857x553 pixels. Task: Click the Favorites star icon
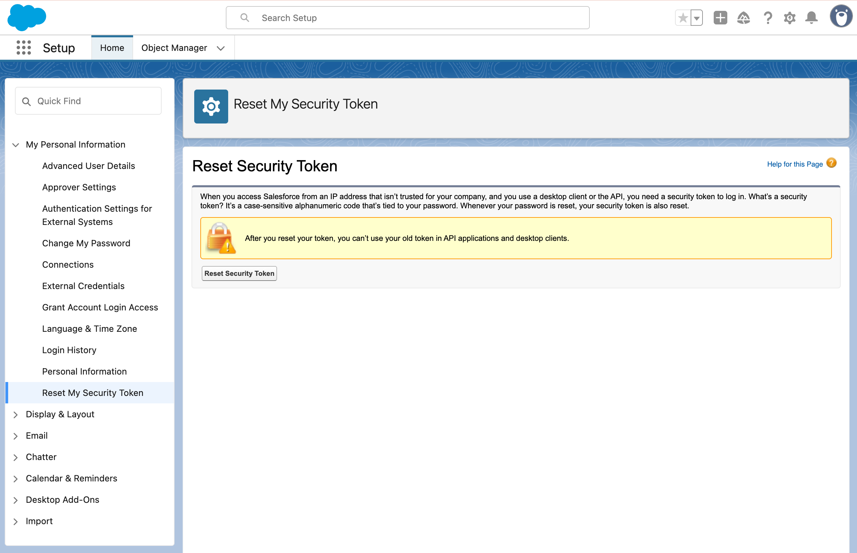click(683, 18)
